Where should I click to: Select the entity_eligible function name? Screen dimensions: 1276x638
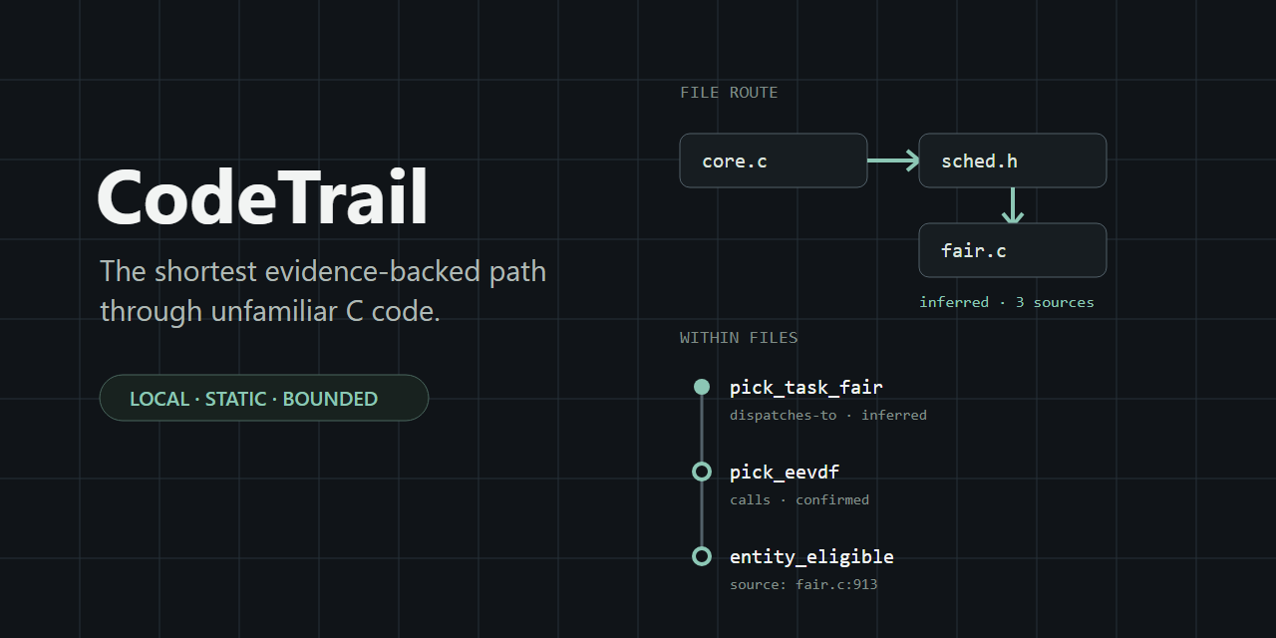click(811, 556)
